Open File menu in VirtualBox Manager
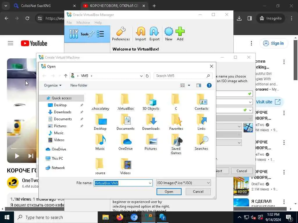 (69, 23)
